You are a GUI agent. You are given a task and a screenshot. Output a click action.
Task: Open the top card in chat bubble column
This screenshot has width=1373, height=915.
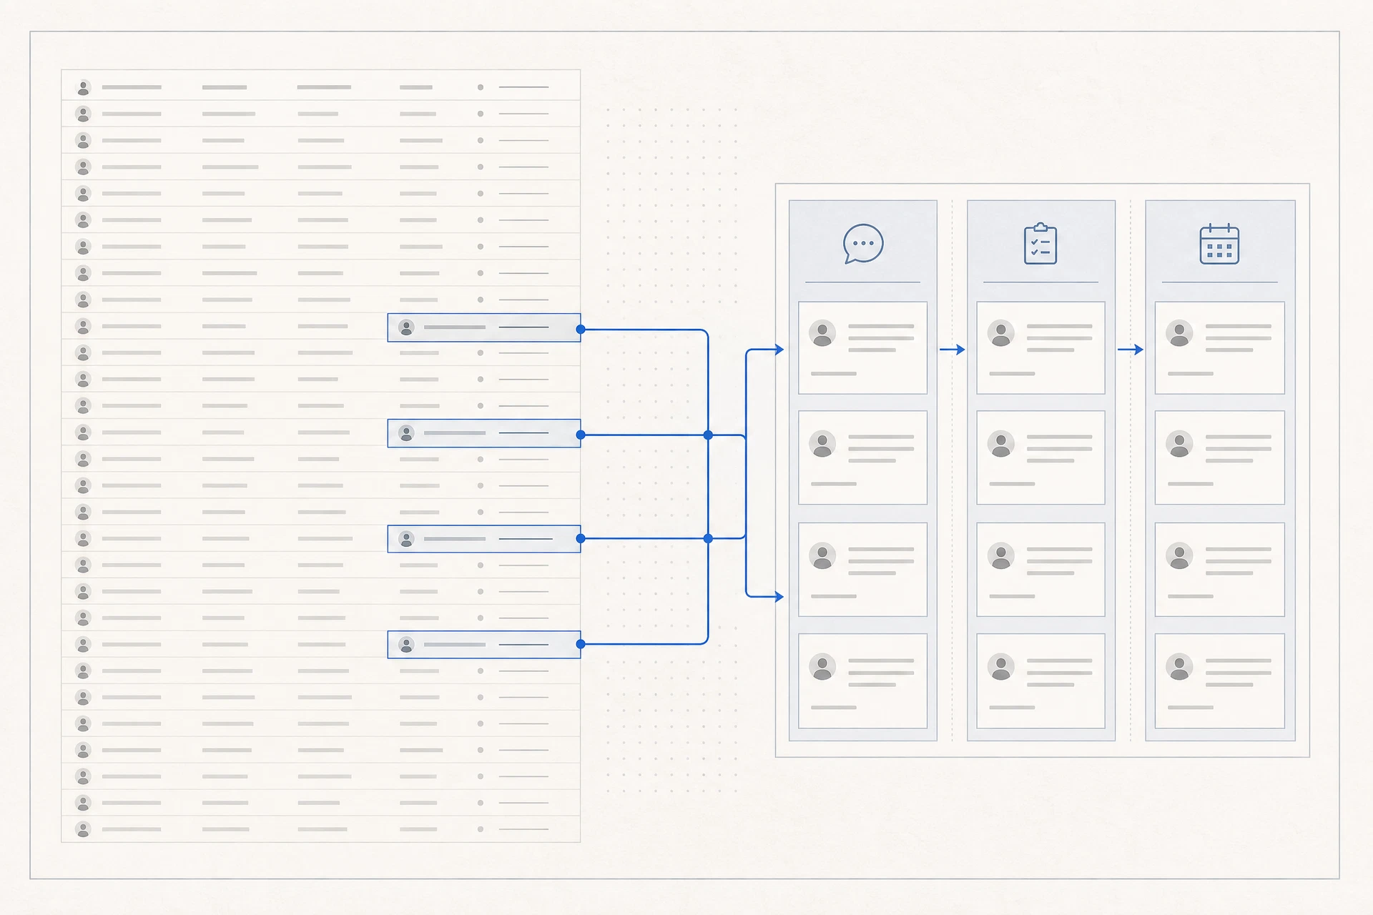coord(862,347)
